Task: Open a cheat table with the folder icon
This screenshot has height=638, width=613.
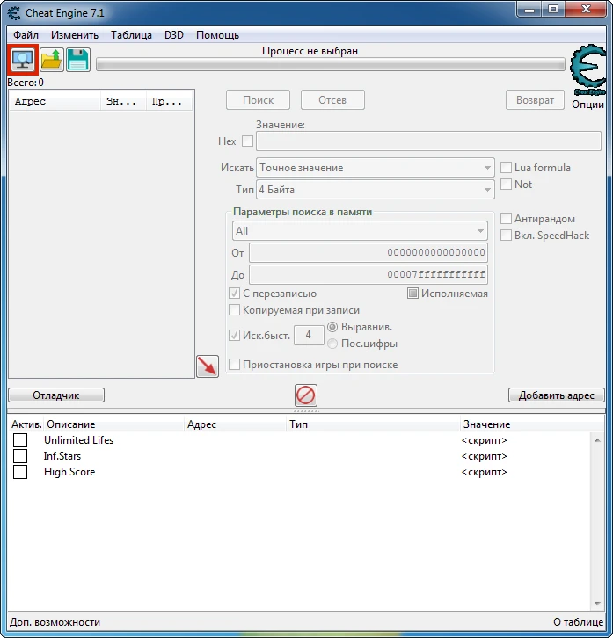Action: pos(51,61)
